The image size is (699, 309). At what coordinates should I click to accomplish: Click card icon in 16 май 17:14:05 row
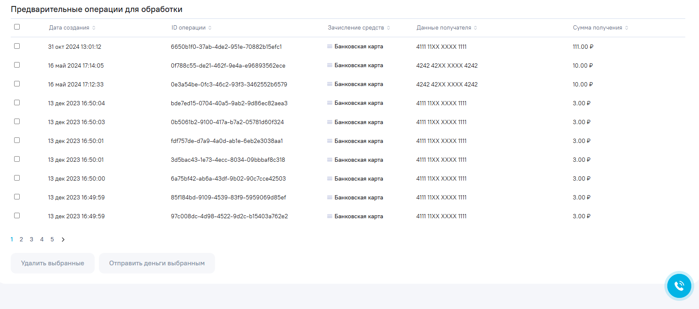pyautogui.click(x=330, y=65)
